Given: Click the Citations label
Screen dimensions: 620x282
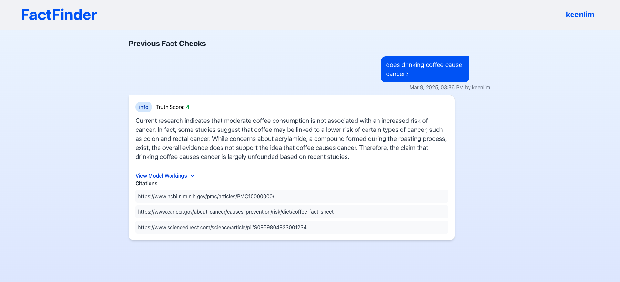Looking at the screenshot, I should pyautogui.click(x=146, y=183).
